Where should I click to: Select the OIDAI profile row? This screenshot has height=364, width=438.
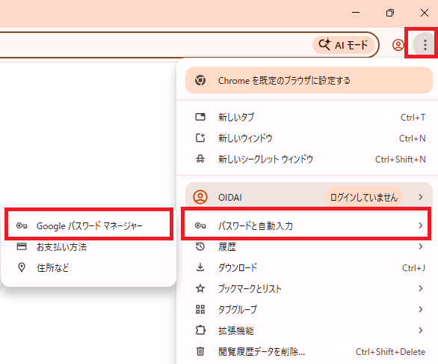point(309,197)
